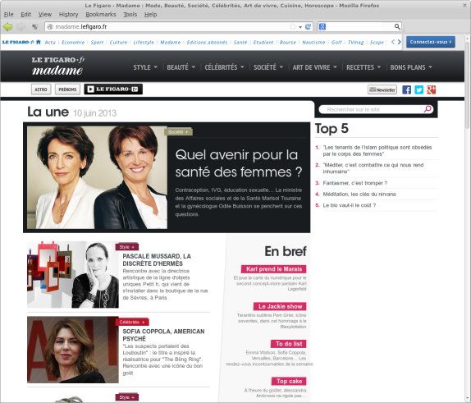Expand the RECETTES menu
Viewport: 471px width, 403px height.
tap(364, 67)
